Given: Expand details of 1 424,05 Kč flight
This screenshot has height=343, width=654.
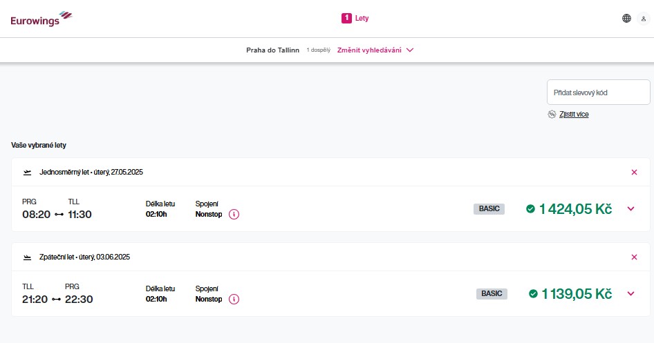Looking at the screenshot, I should (630, 208).
